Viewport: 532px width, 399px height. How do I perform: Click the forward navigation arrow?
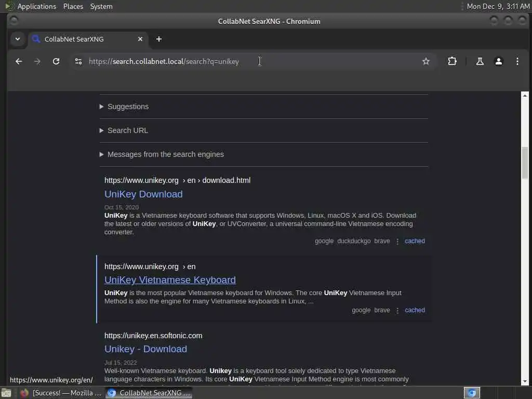point(37,61)
